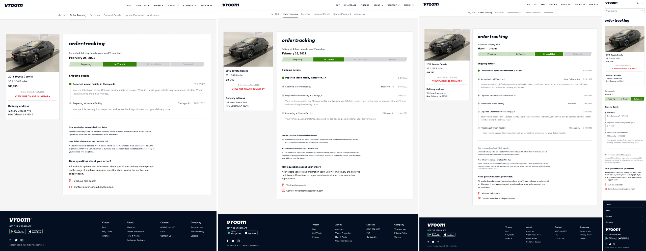Click Instagram icon in first desktop mockup footer

point(22,240)
